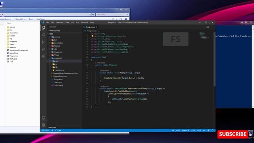Open the Selection menu in VS Code
Screen dimensions: 254x143
pos(60,23)
